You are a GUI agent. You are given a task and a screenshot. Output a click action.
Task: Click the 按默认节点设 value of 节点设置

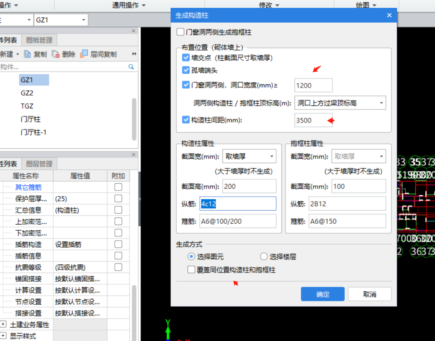77,302
